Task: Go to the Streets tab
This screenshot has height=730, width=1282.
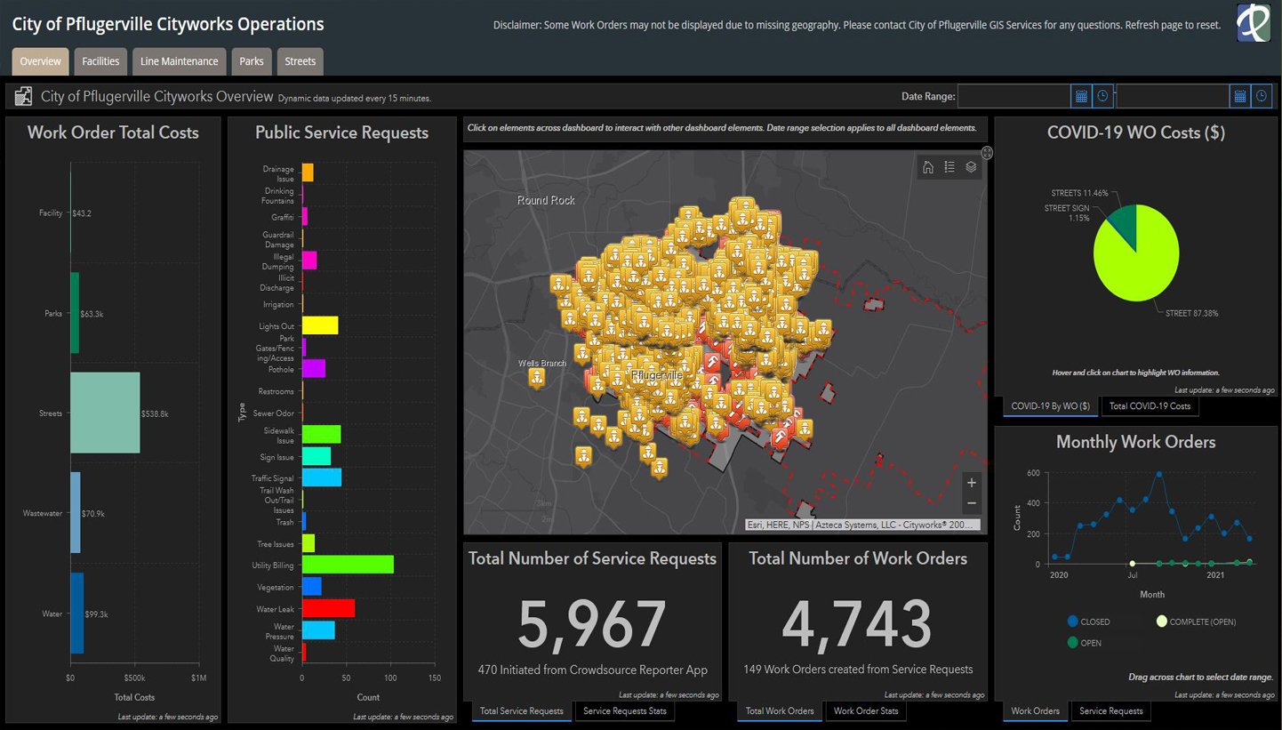Action: 300,61
